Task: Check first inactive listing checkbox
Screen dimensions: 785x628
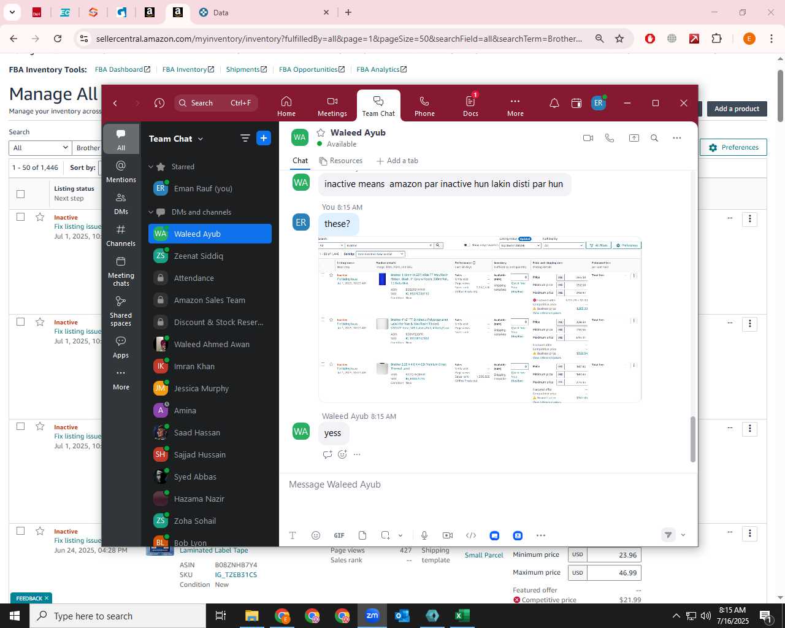Action: point(21,217)
